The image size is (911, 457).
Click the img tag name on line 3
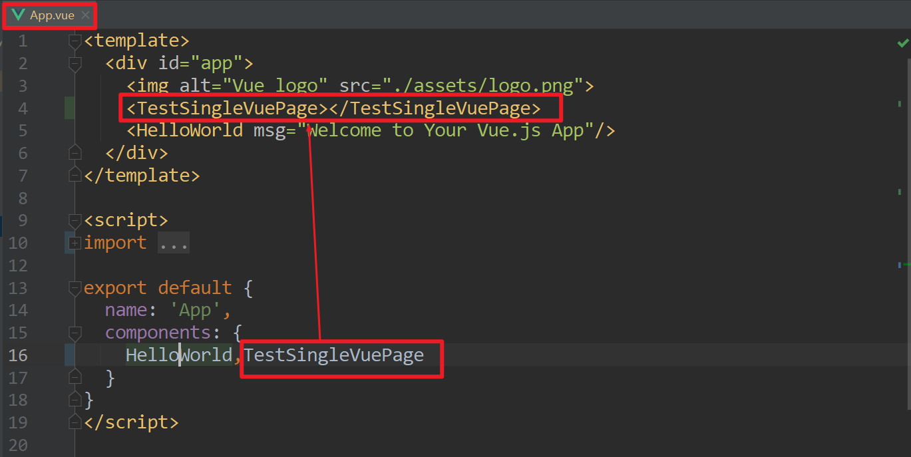point(152,86)
